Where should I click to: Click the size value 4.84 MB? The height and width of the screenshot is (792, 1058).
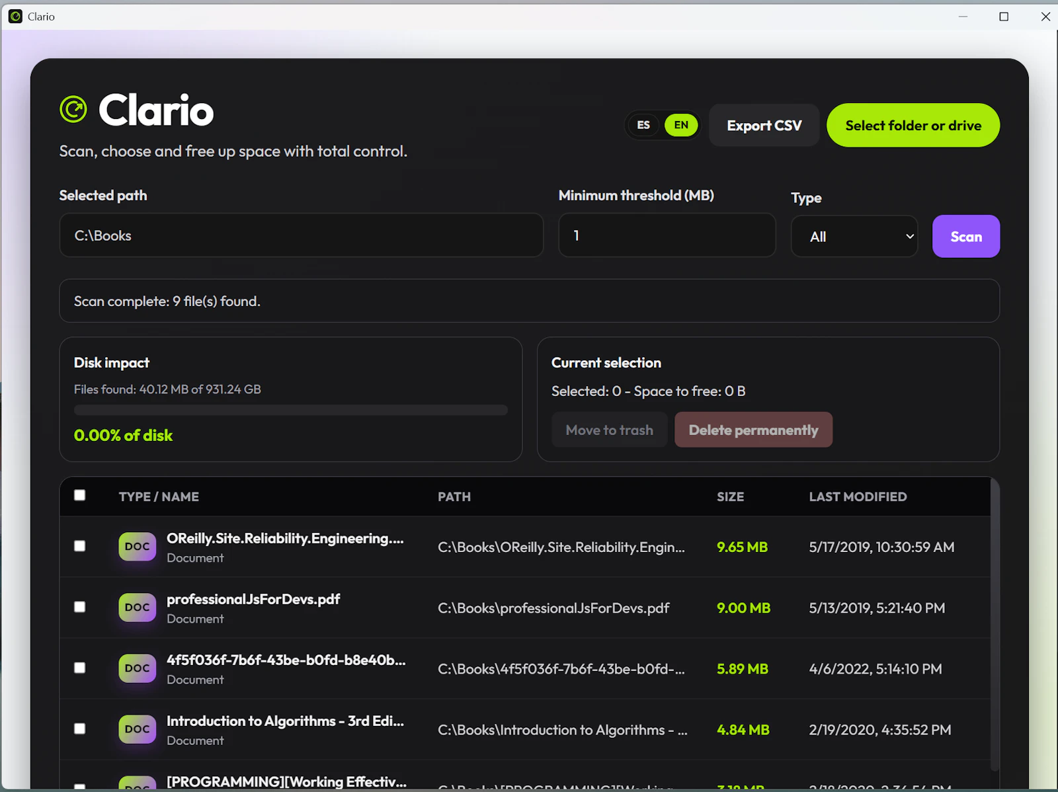743,730
